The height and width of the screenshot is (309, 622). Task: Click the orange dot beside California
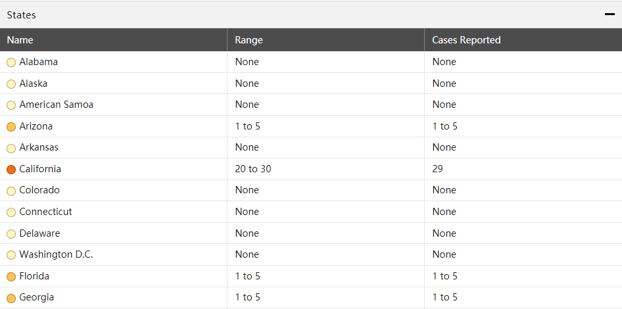point(11,170)
